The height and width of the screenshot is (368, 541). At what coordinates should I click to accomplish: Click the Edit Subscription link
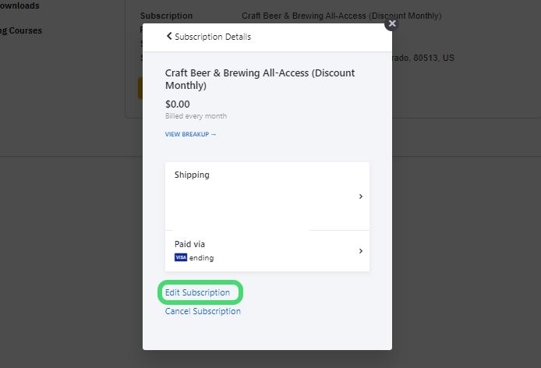click(x=197, y=292)
